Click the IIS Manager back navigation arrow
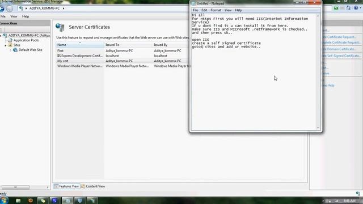The width and height of the screenshot is (363, 204). [x=2, y=9]
